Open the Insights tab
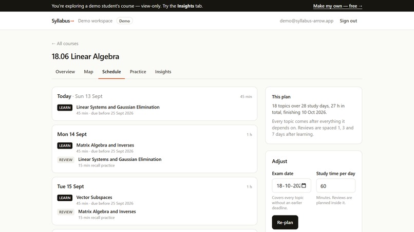Viewport: 414px width, 232px height. [x=163, y=72]
